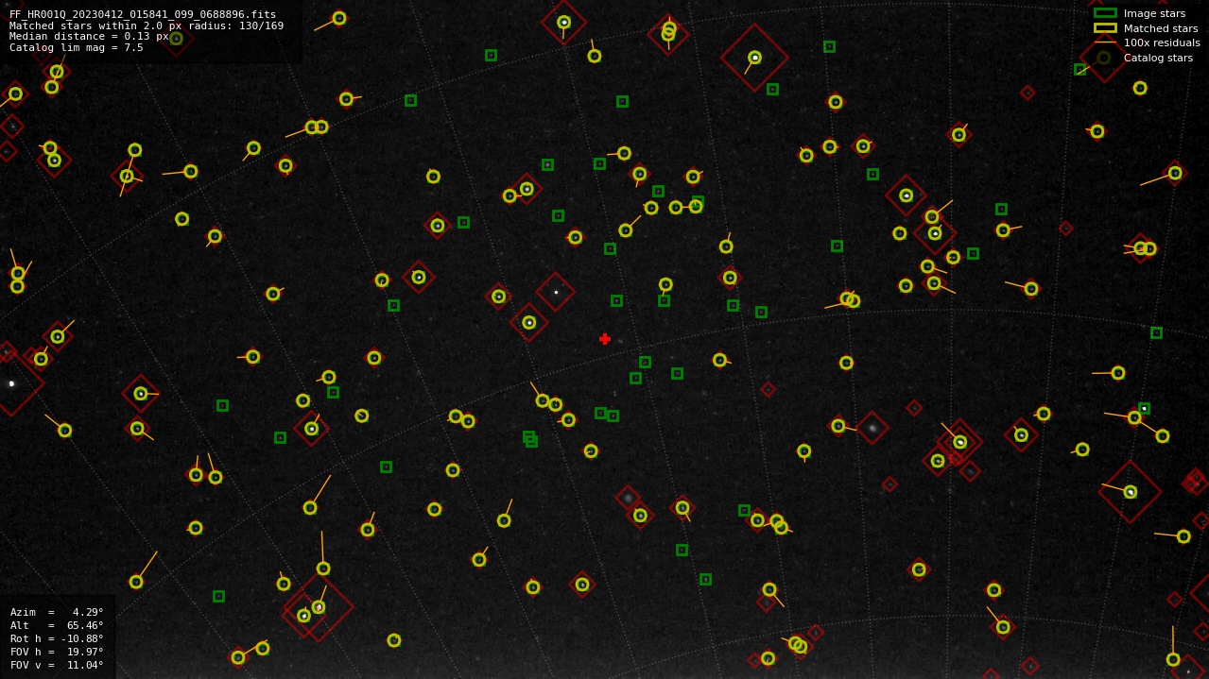The image size is (1209, 679).
Task: Click the '100x residuals' legend label
Action: click(x=1162, y=42)
